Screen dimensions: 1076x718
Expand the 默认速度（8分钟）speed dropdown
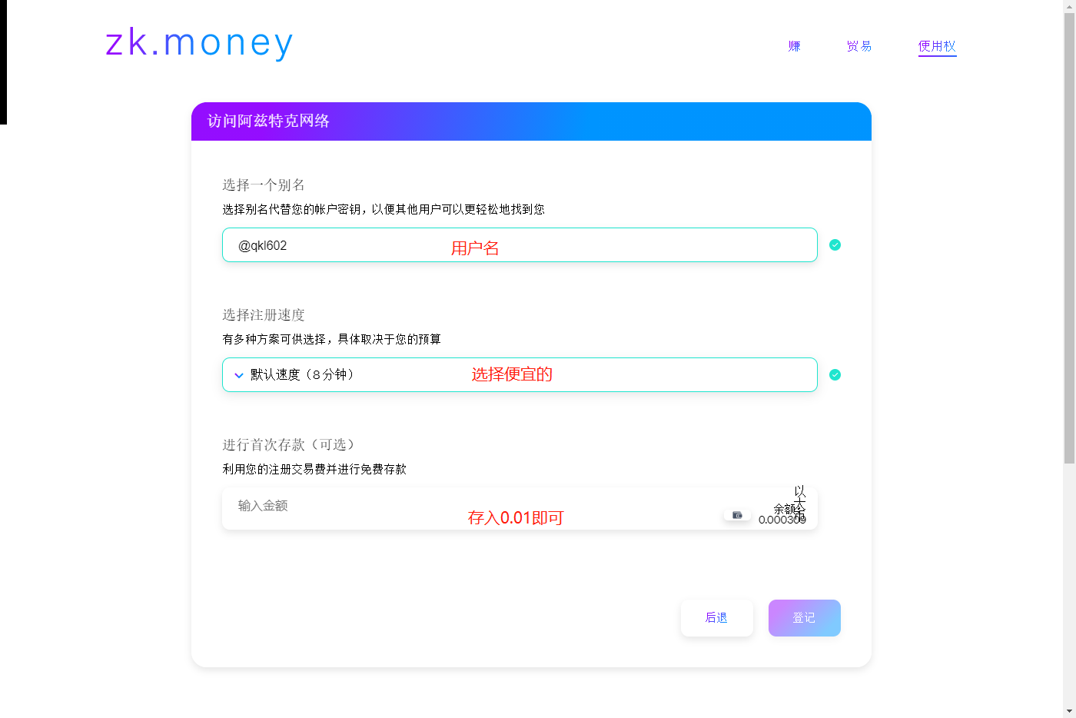coord(520,374)
